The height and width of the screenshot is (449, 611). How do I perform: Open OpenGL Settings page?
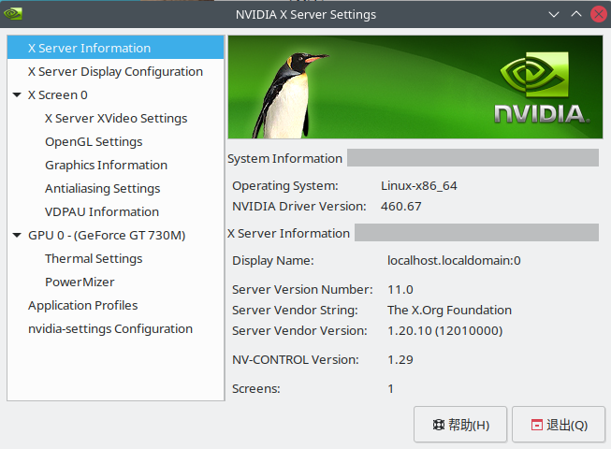[x=94, y=142]
